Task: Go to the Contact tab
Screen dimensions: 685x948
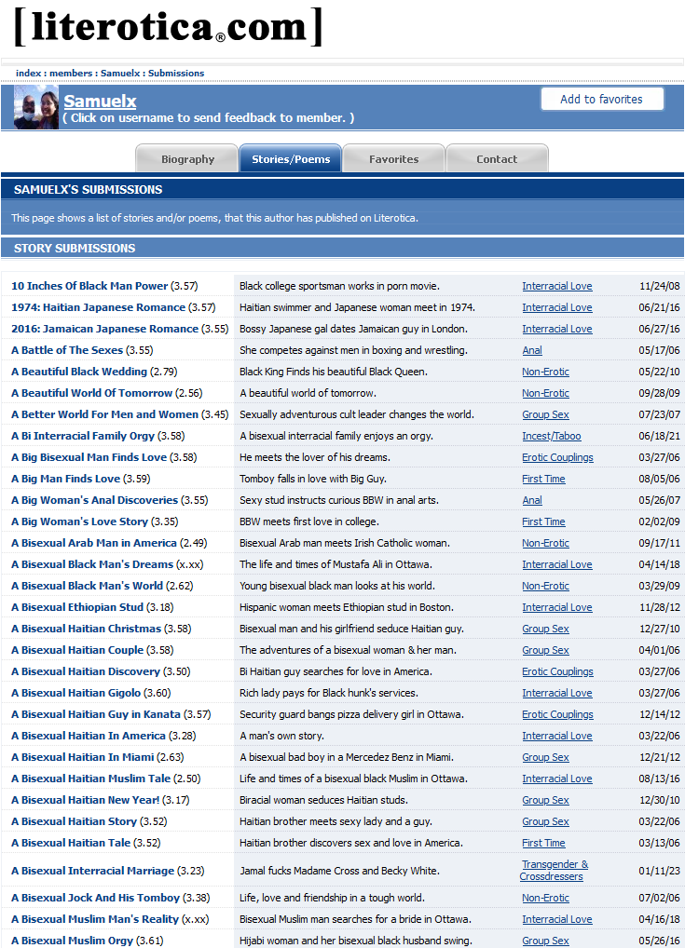Action: pos(497,159)
